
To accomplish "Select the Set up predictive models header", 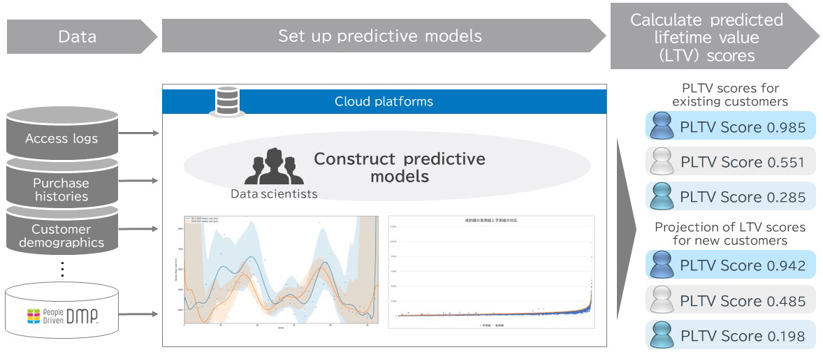I will (x=384, y=36).
